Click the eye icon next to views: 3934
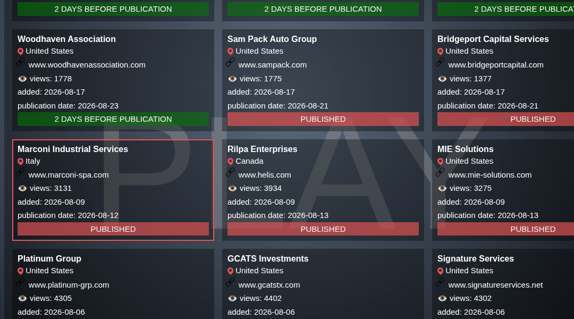574x319 pixels. coord(232,188)
